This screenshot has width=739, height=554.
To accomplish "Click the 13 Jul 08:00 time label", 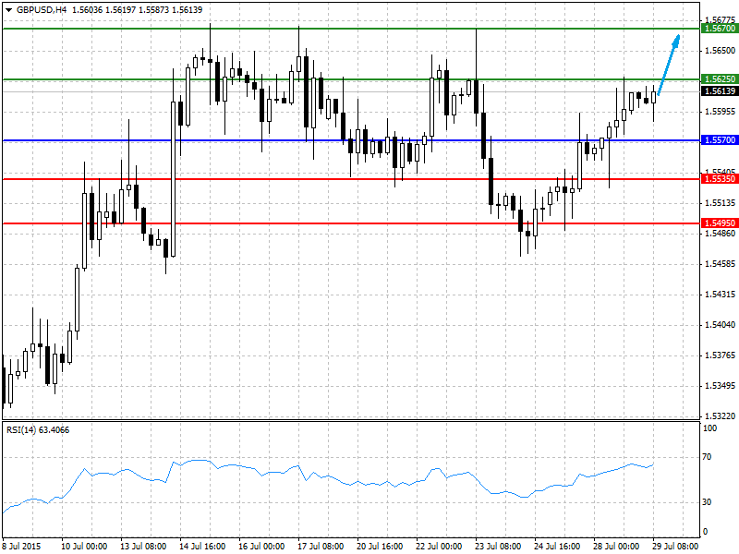I will tap(143, 546).
